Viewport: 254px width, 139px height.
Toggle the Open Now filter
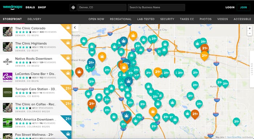click(x=96, y=19)
